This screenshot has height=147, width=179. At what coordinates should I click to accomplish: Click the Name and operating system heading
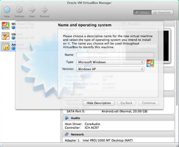[x=85, y=25]
